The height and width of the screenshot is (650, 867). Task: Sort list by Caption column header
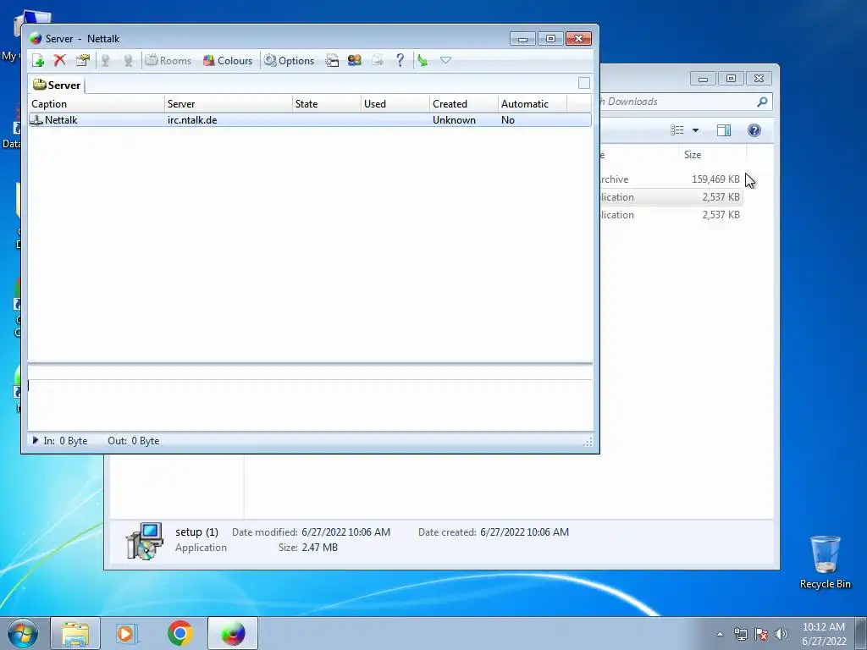click(x=97, y=104)
